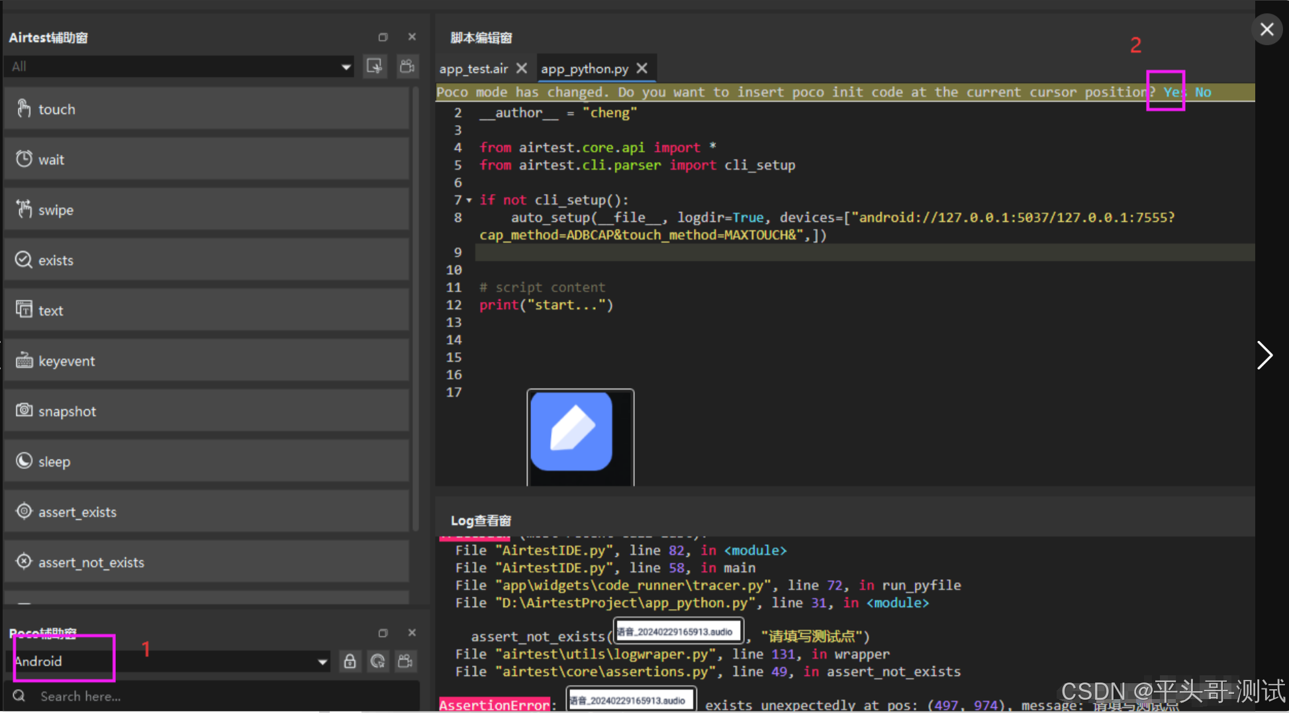Click the record touch icon beside All dropdown
Viewport: 1289px width, 713px height.
[x=375, y=66]
